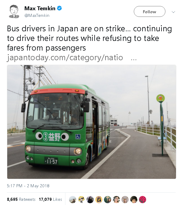Open the fourth liker's yellow avatar
This screenshot has height=205, width=182.
coord(99,200)
